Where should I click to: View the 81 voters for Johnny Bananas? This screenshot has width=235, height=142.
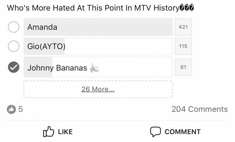click(x=183, y=67)
